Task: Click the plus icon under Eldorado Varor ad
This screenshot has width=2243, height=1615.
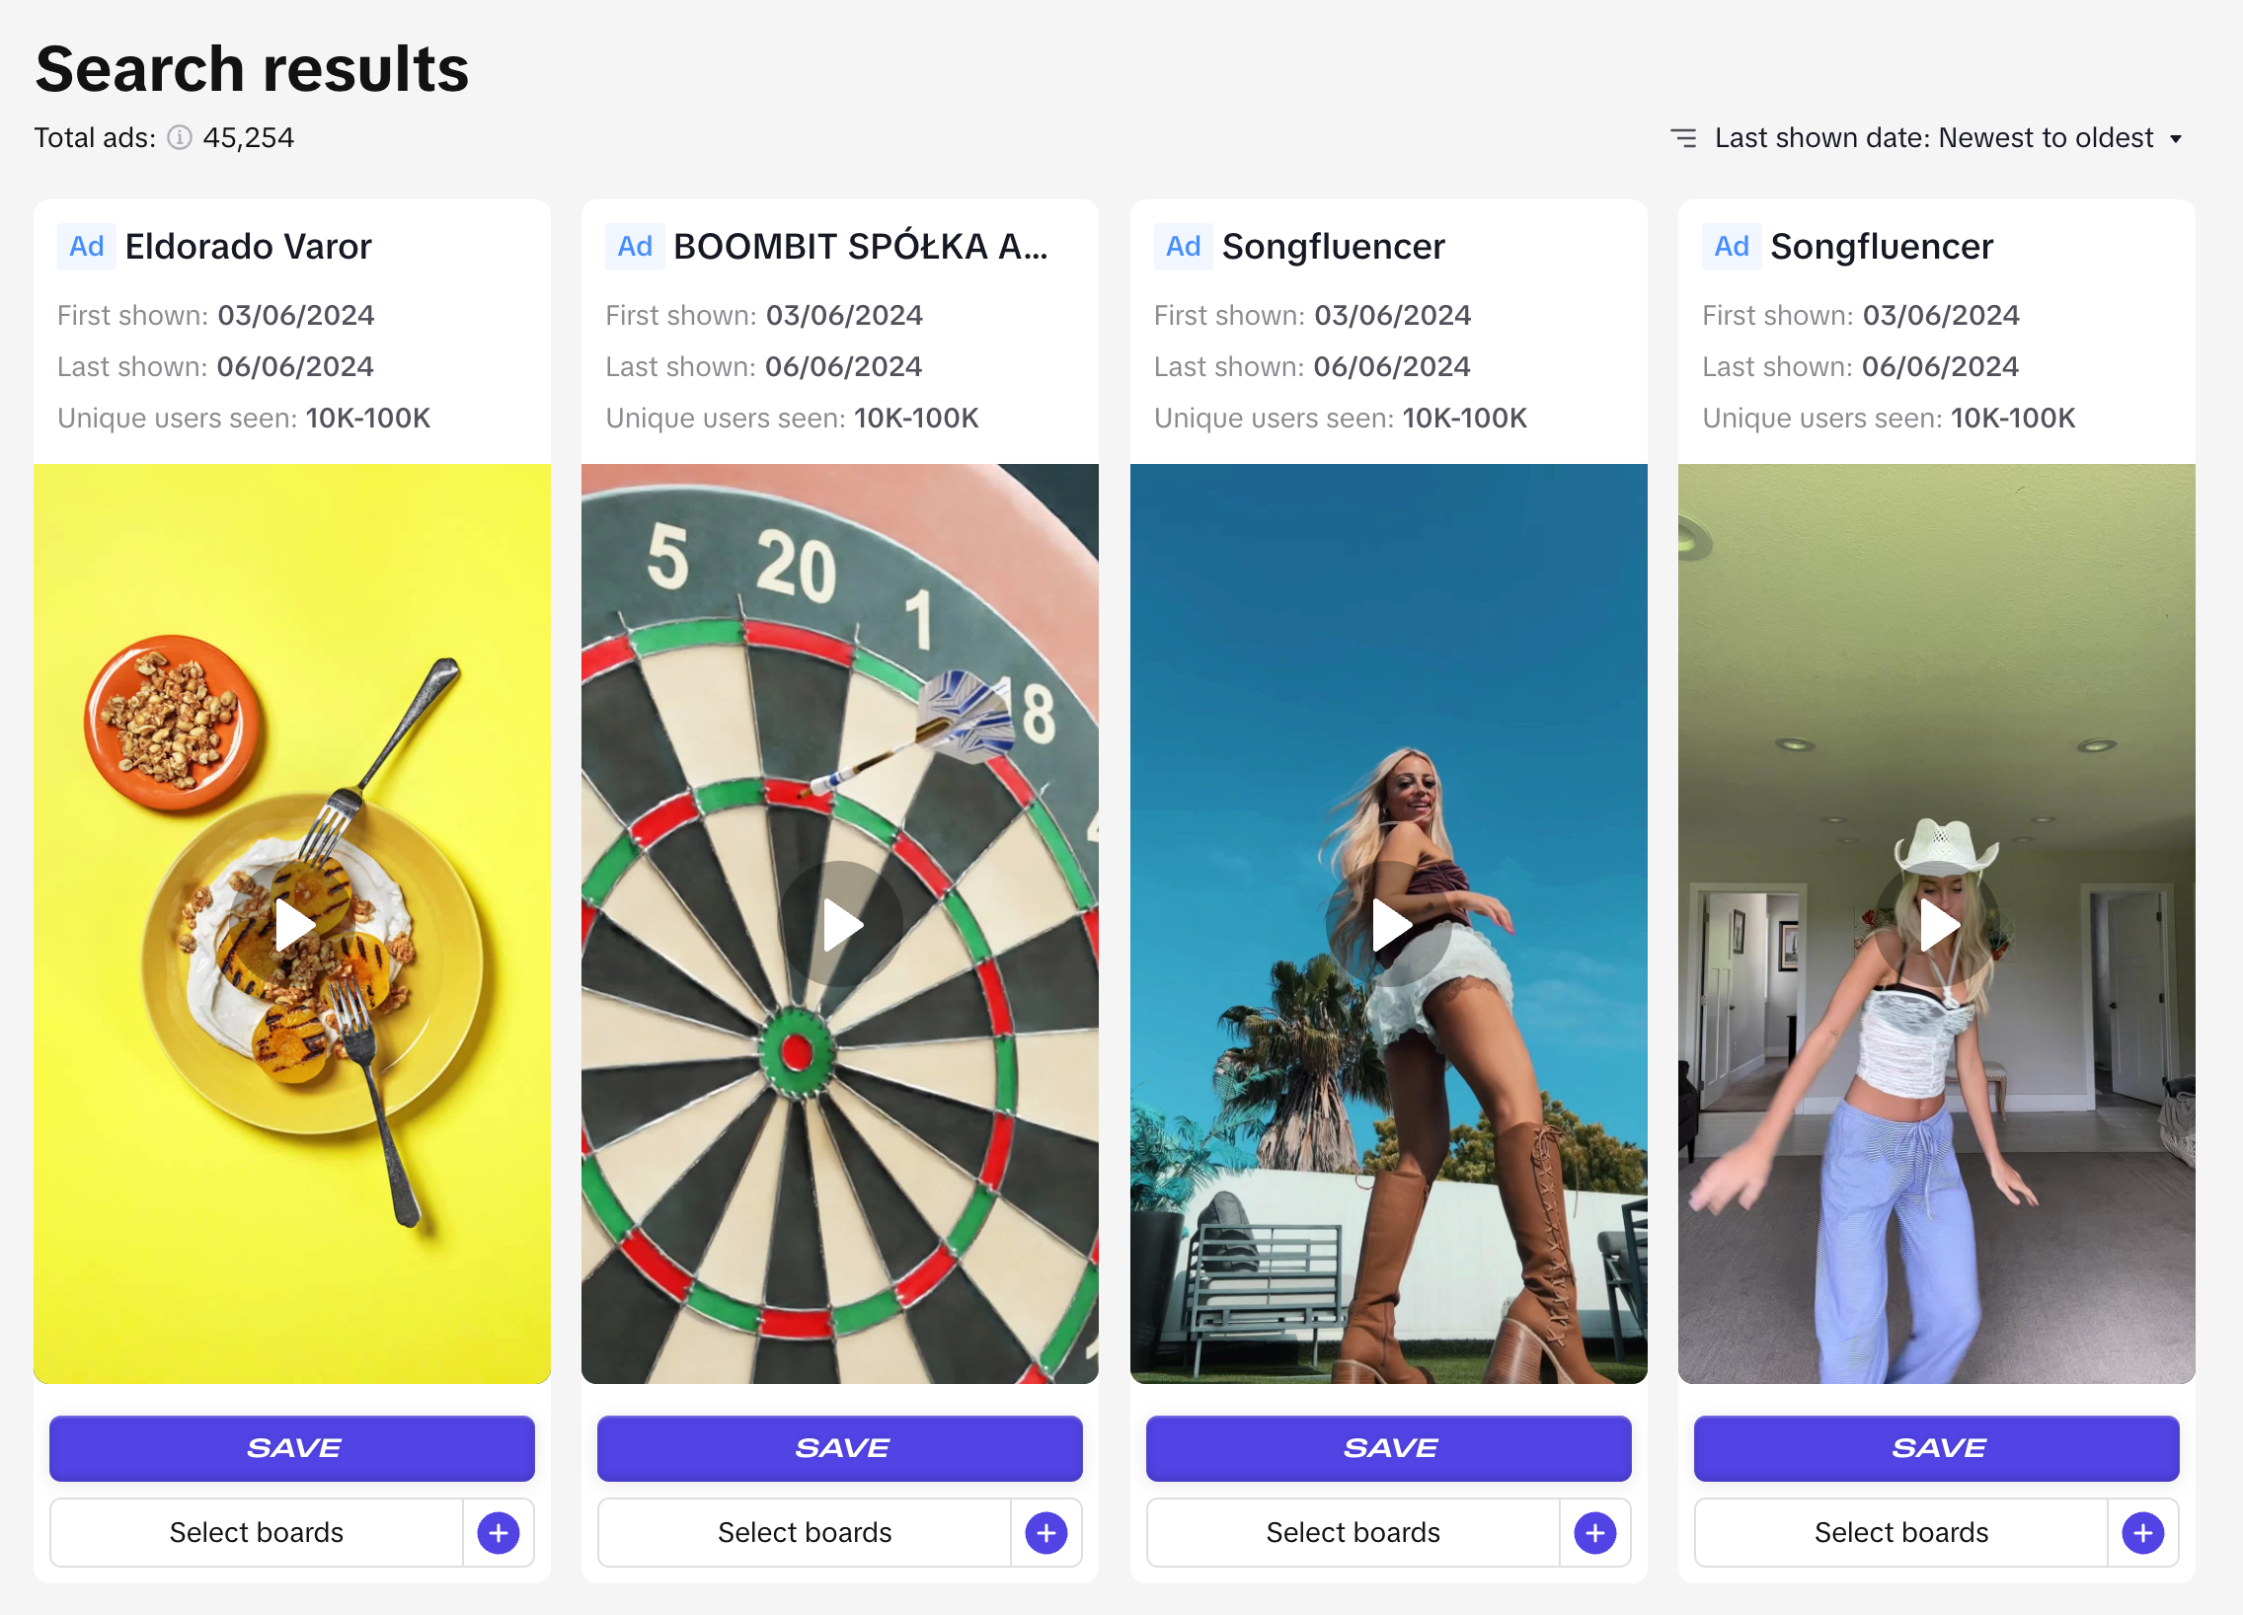Action: pos(499,1532)
